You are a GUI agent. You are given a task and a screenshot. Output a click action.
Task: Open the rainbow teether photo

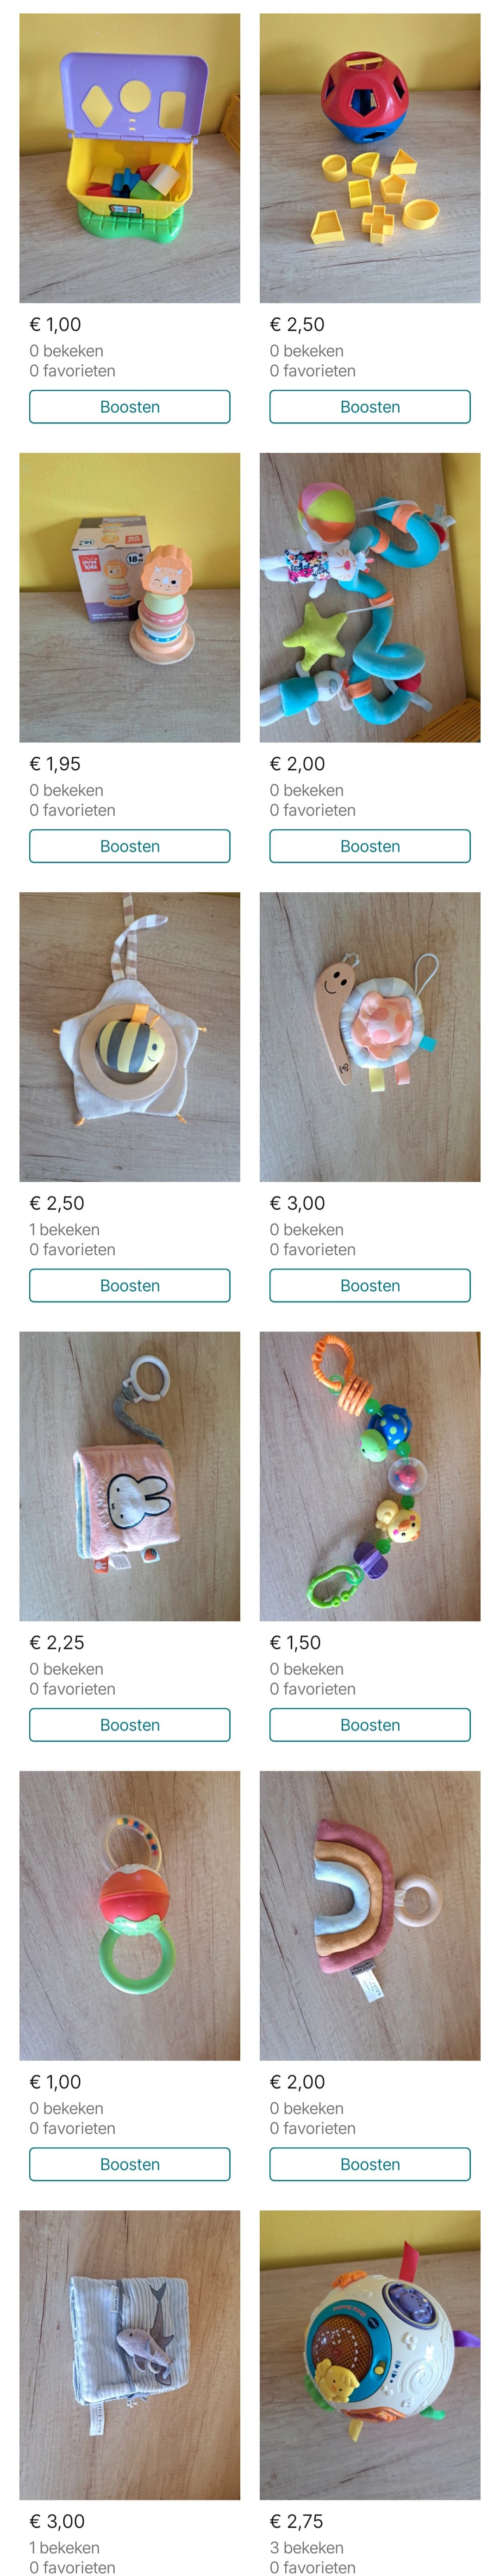point(369,1915)
